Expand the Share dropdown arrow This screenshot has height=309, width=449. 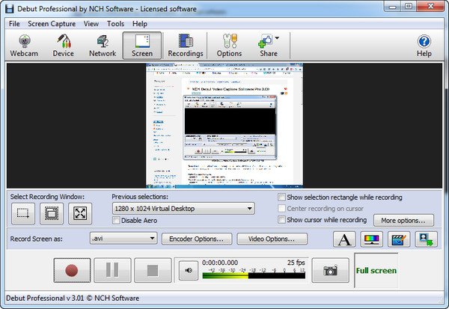click(277, 38)
